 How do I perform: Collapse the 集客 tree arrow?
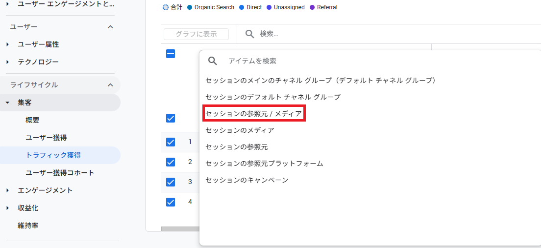(8, 103)
